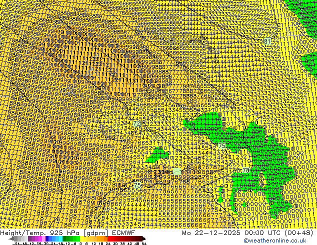Screen dimensions: 317x245
Task: Click the 54 label on the legend scale
Action: tap(144, 244)
